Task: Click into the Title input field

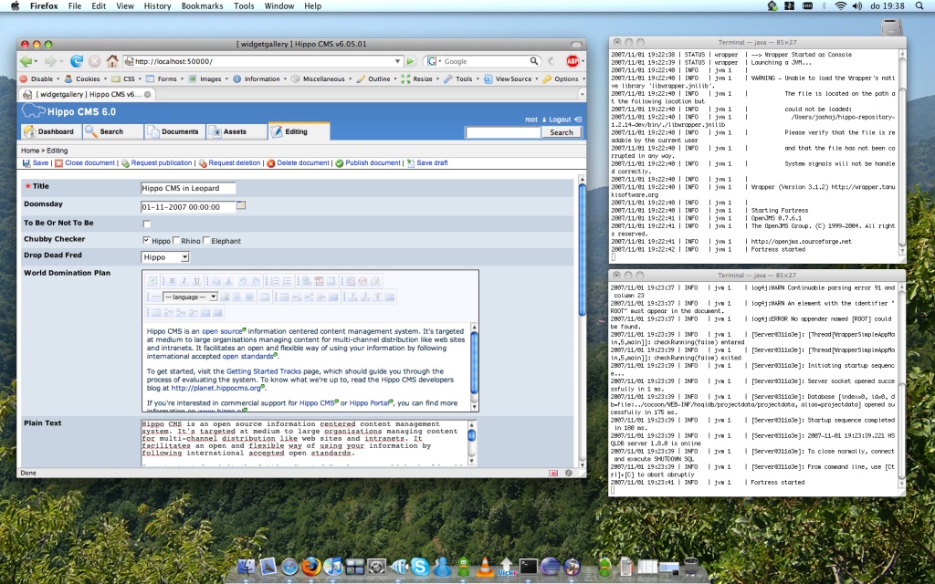Action: (188, 188)
